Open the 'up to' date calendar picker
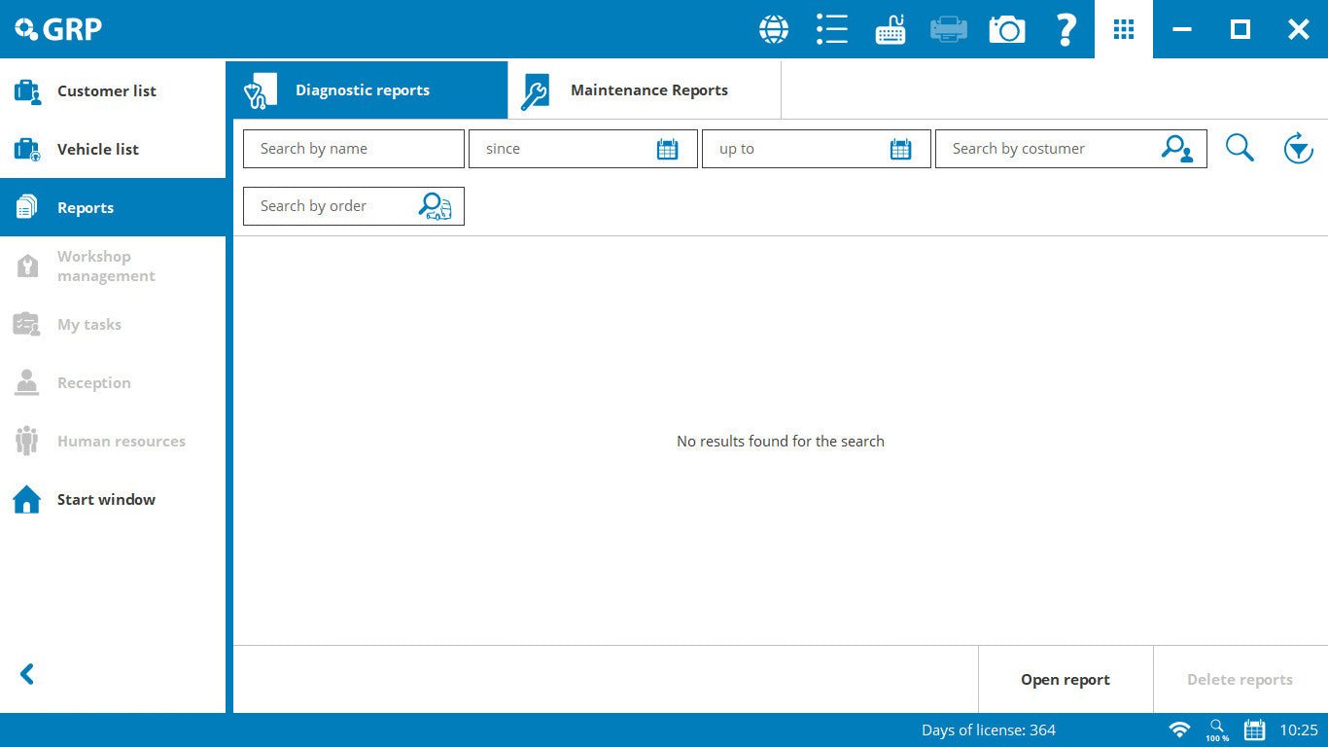This screenshot has width=1328, height=747. [900, 149]
